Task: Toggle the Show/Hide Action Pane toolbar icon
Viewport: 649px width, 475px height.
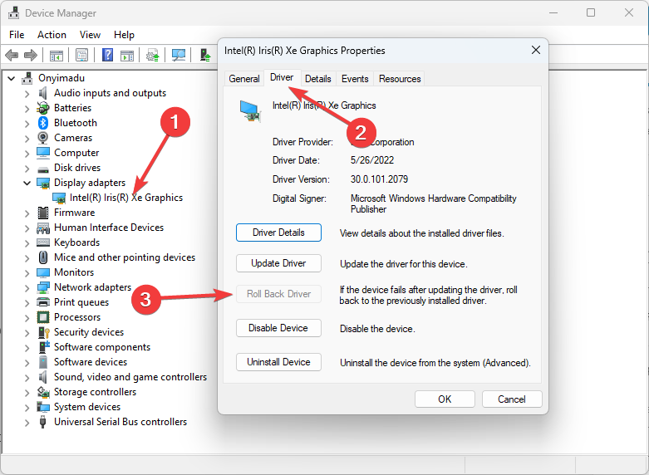Action: coord(127,55)
